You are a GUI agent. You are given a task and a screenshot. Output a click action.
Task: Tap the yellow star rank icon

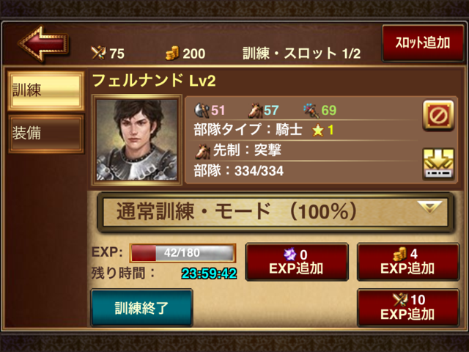(317, 131)
